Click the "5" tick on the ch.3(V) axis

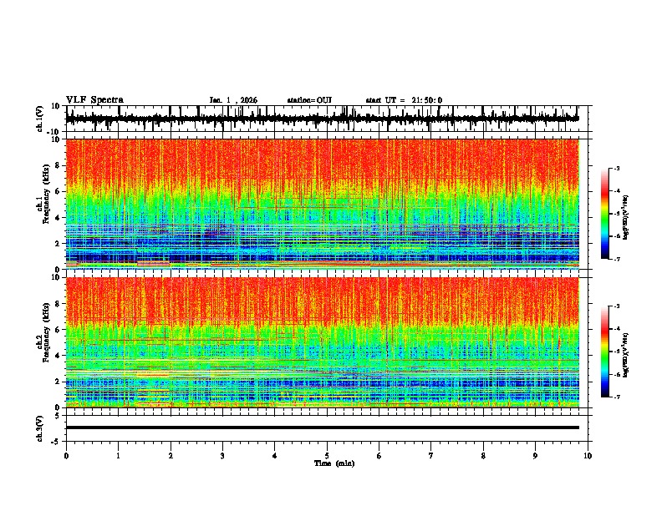(x=59, y=415)
